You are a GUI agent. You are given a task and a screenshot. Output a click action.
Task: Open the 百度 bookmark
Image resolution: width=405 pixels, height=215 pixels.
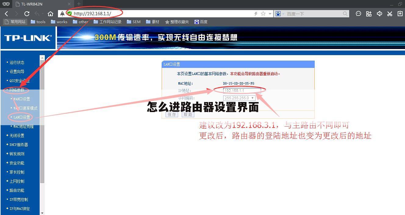pyautogui.click(x=201, y=22)
